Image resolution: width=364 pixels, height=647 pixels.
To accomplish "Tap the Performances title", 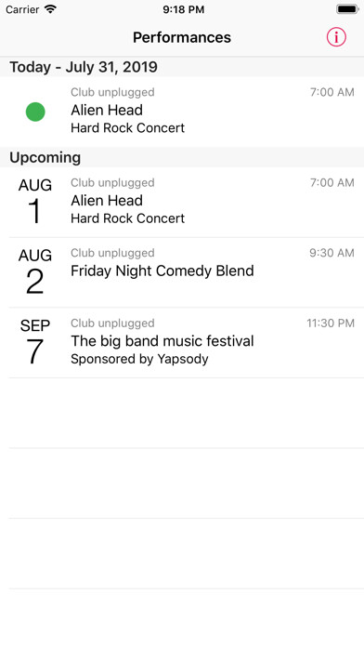I will (x=182, y=37).
